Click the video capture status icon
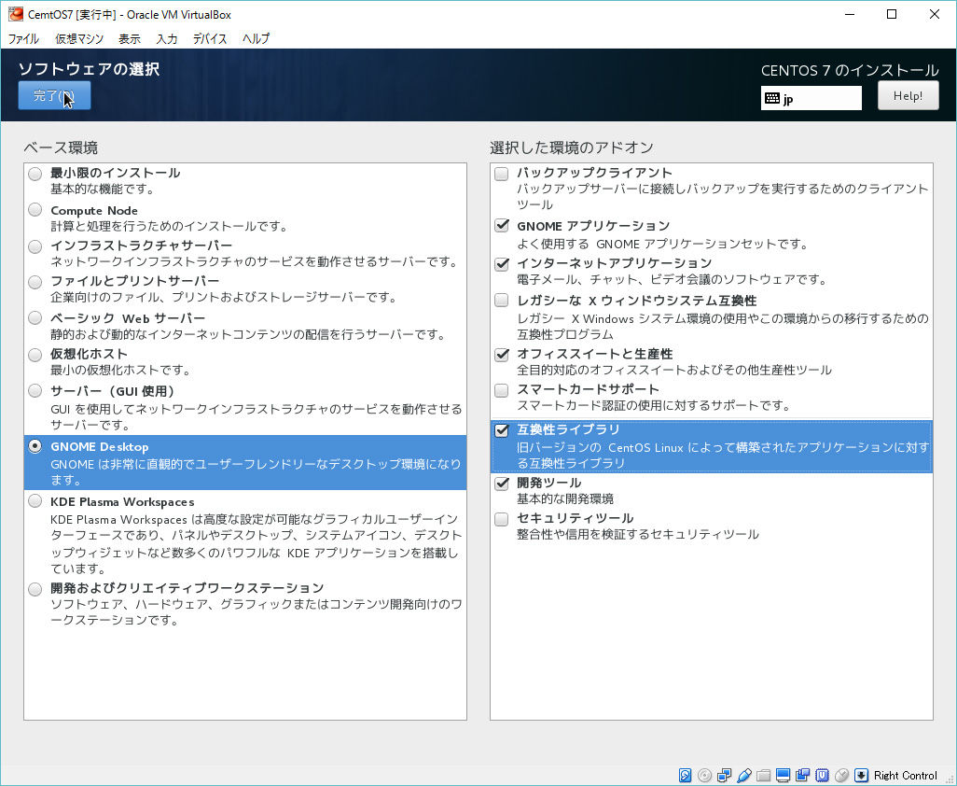The width and height of the screenshot is (957, 786). click(x=802, y=775)
